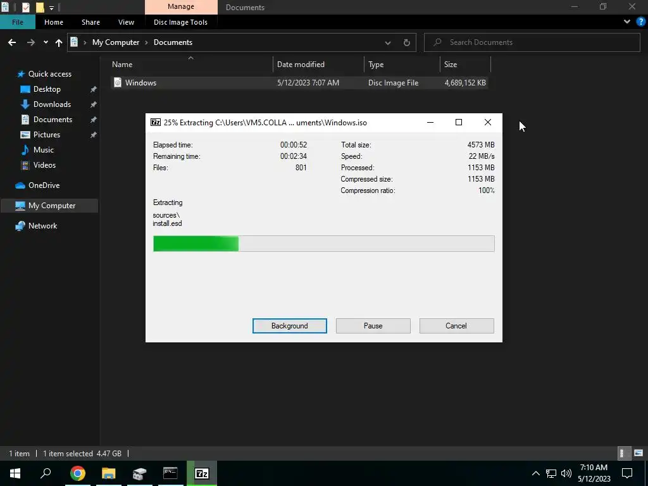648x486 pixels.
Task: Click the 7-Zip taskbar icon
Action: pos(202,473)
